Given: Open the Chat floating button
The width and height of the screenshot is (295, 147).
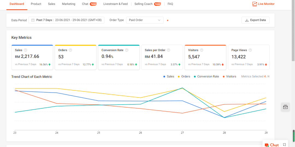Looking at the screenshot, I should coord(272,145).
